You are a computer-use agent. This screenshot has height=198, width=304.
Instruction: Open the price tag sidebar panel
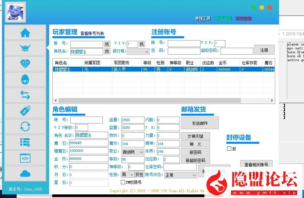click(25, 110)
